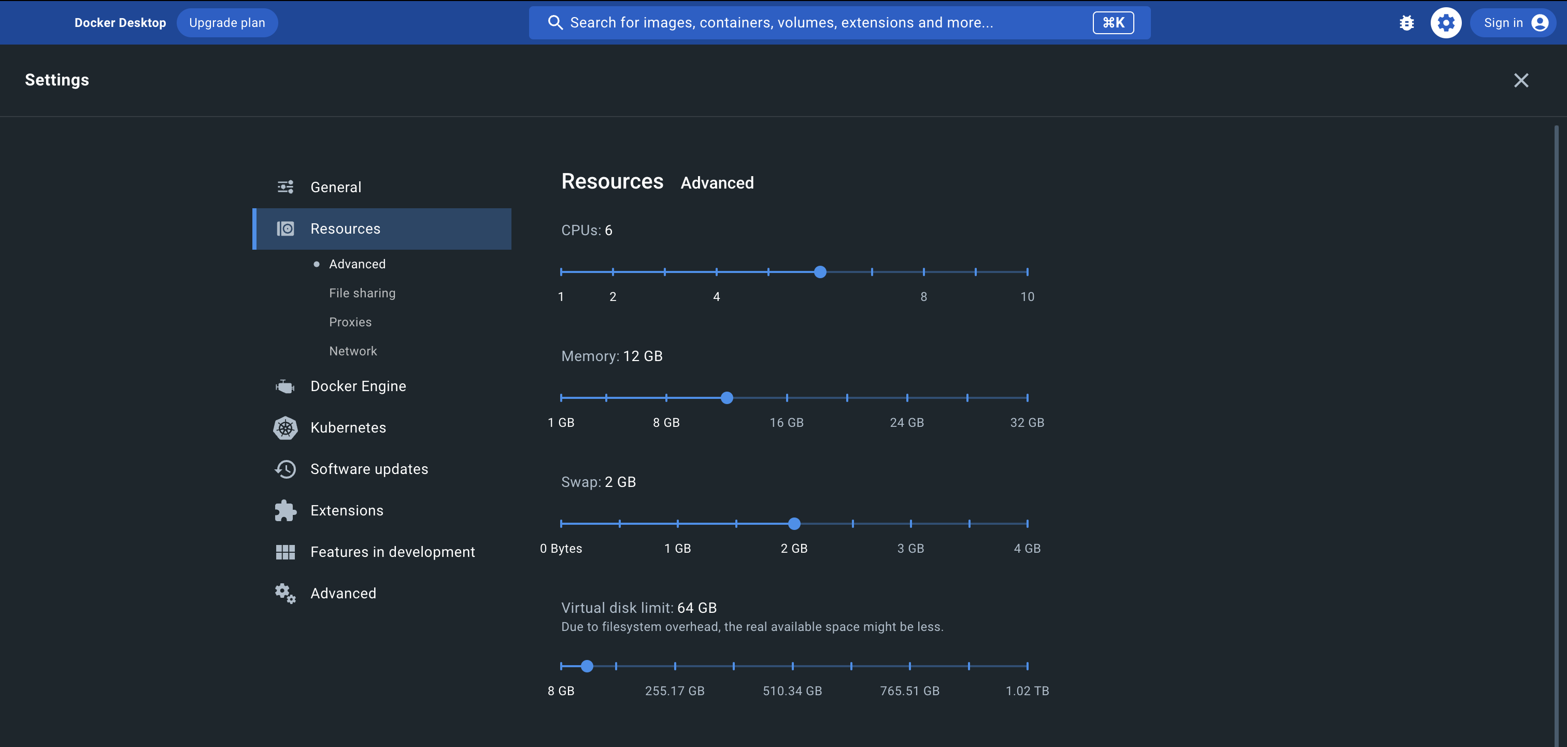Click the Memory slider handle
This screenshot has height=747, width=1567.
pyautogui.click(x=727, y=398)
